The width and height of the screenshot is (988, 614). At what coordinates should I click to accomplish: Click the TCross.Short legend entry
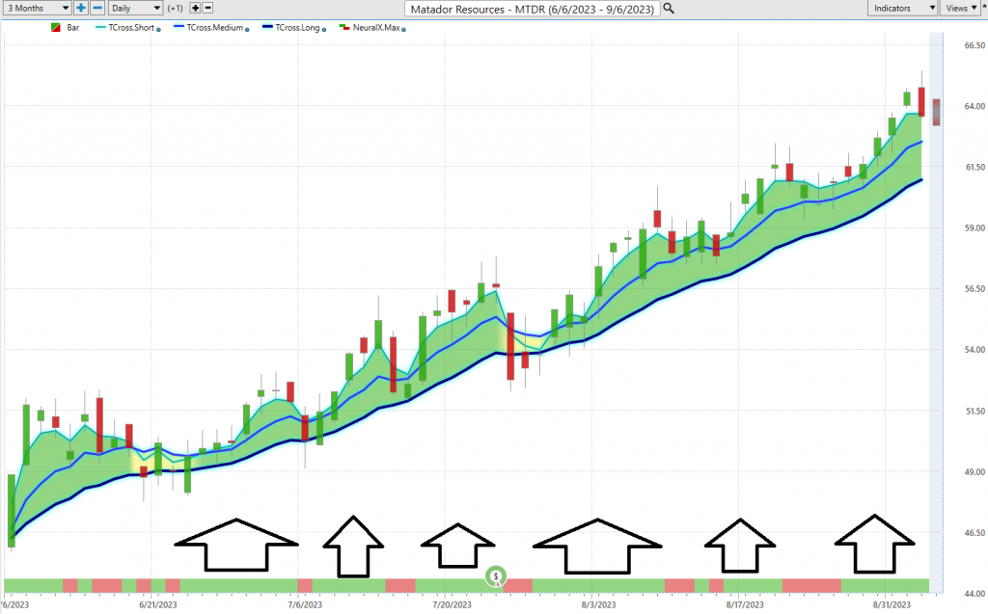tap(131, 28)
